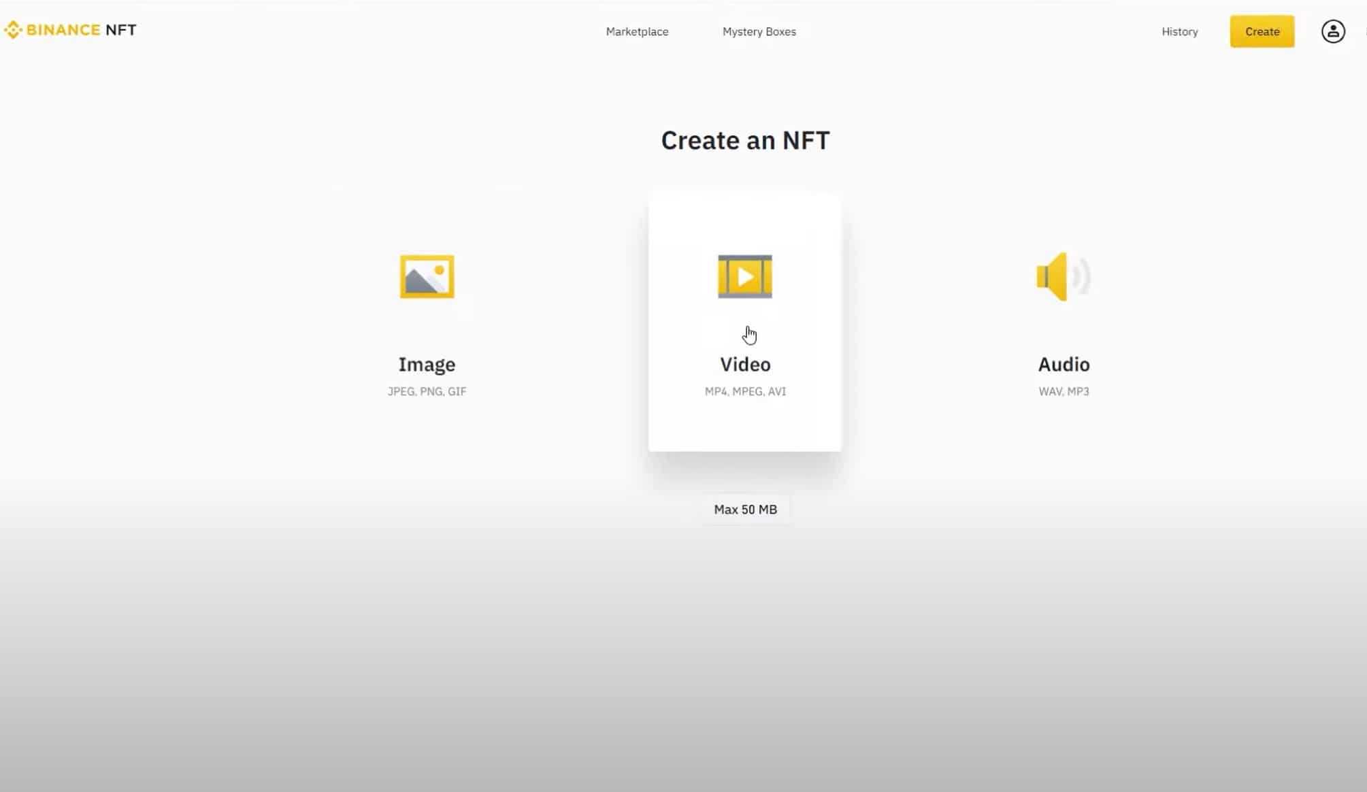Navigate to Mystery Boxes

pos(759,31)
